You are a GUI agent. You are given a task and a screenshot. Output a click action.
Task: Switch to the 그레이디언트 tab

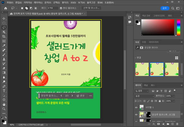tap(159, 15)
